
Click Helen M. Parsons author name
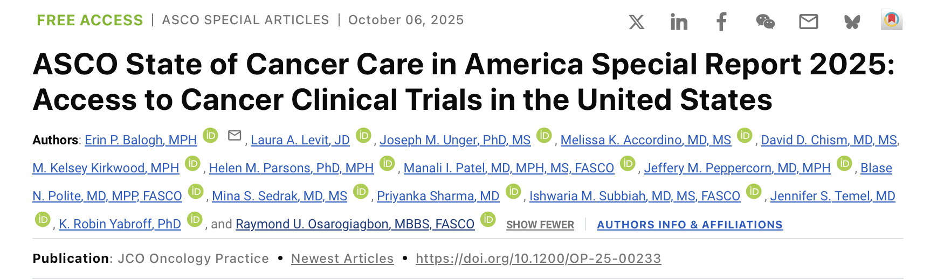(291, 169)
